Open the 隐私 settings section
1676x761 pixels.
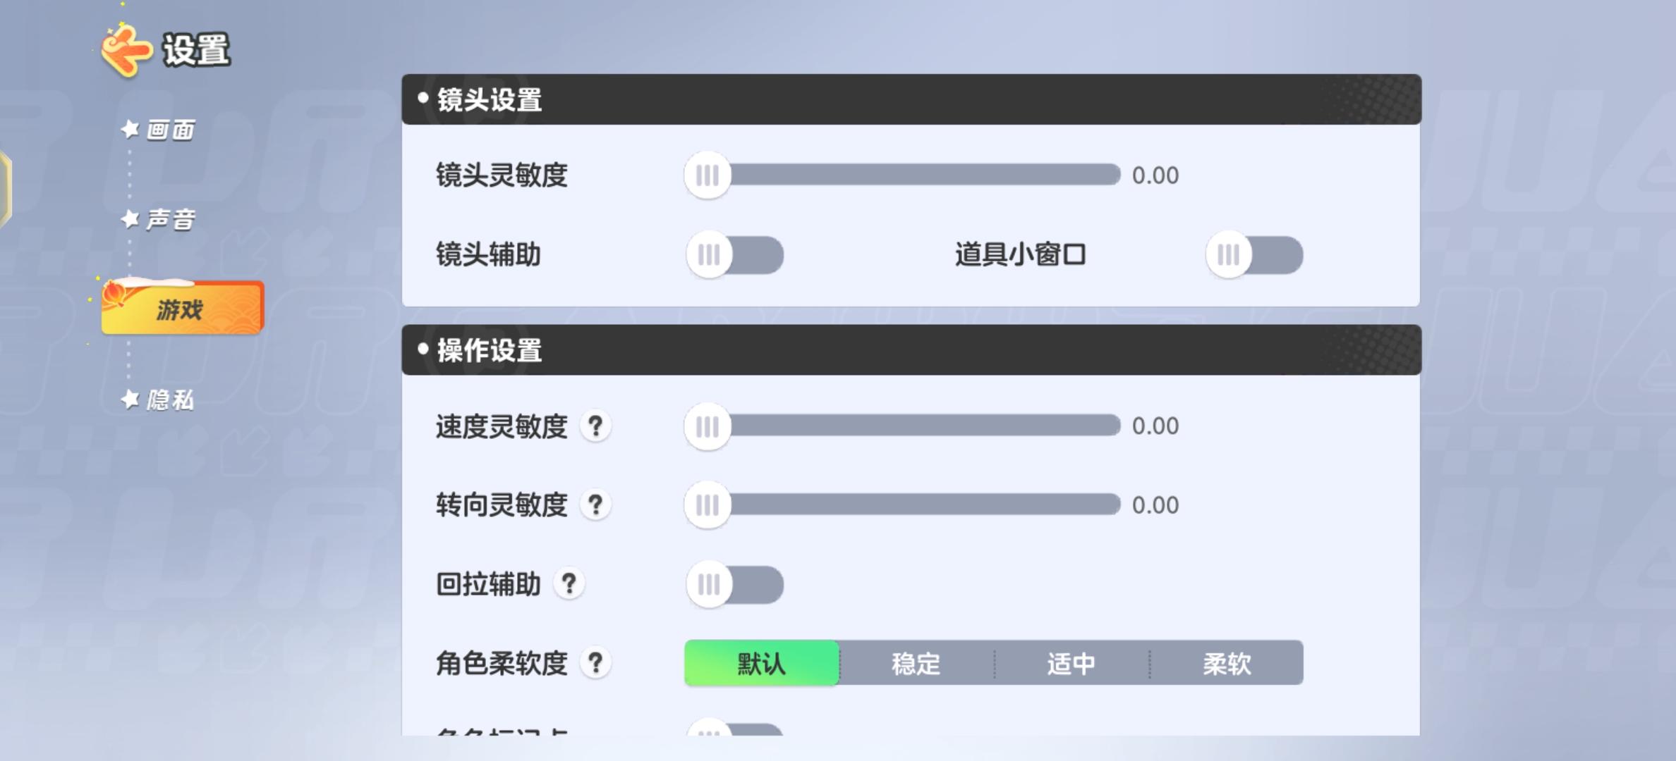coord(170,400)
